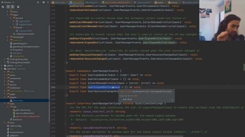The height and width of the screenshot is (137, 245).
Task: Collapse the Shared folder
Action: (x=10, y=27)
